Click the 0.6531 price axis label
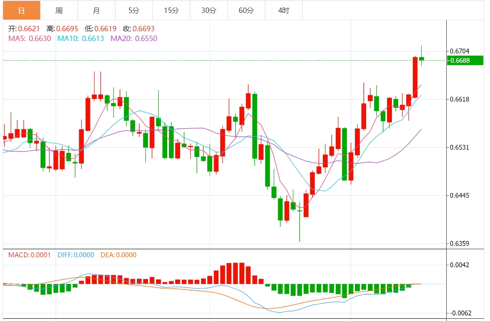 point(459,147)
